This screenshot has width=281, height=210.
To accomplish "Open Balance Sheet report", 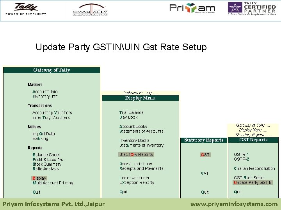I will pos(46,155).
